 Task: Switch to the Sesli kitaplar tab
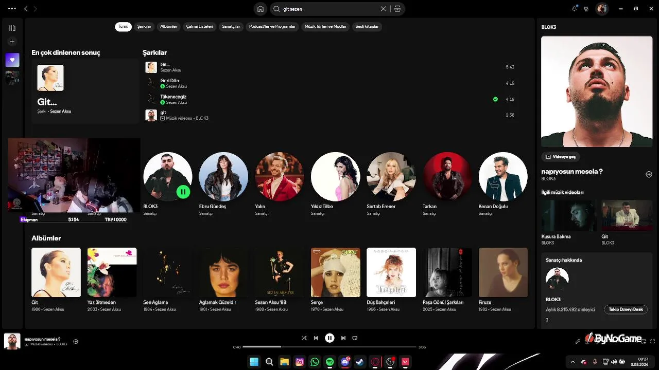(367, 27)
